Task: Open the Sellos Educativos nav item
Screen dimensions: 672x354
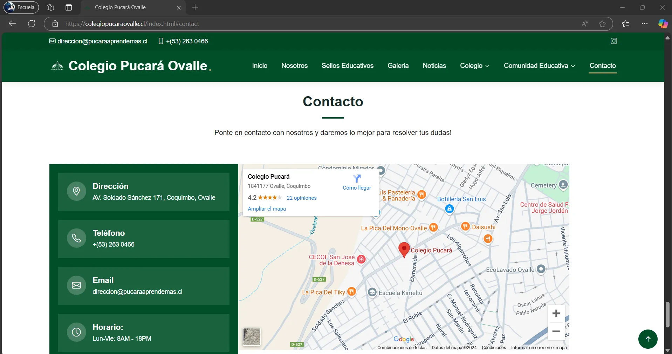Action: pos(347,66)
